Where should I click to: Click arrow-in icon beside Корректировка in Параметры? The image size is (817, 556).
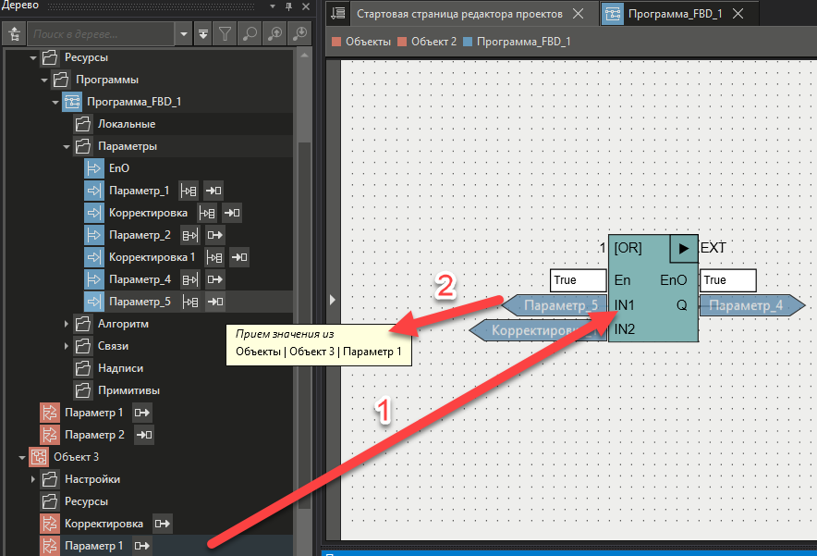(x=232, y=213)
